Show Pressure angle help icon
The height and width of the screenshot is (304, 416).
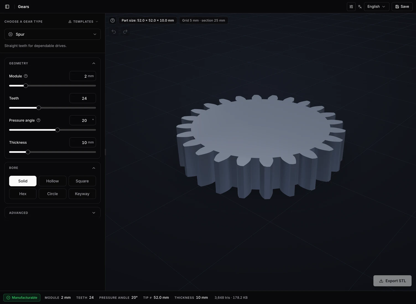[38, 120]
